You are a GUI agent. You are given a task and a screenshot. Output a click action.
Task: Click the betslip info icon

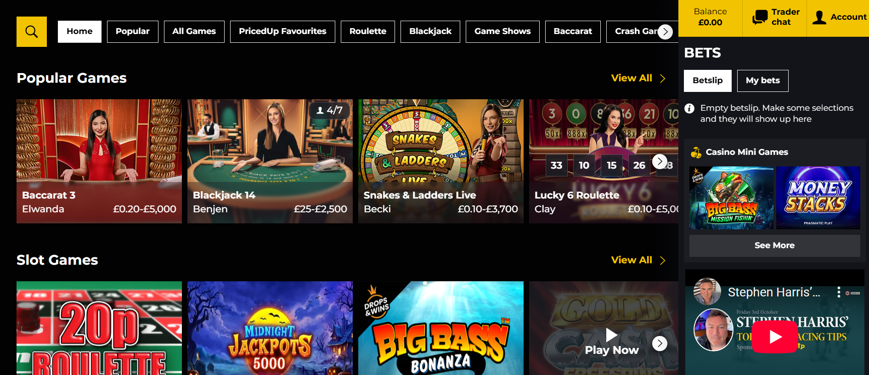tap(689, 108)
